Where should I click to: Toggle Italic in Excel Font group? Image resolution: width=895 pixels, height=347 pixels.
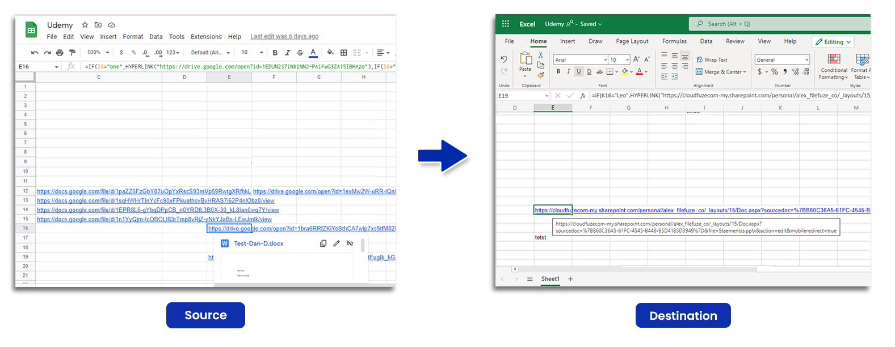[x=569, y=71]
